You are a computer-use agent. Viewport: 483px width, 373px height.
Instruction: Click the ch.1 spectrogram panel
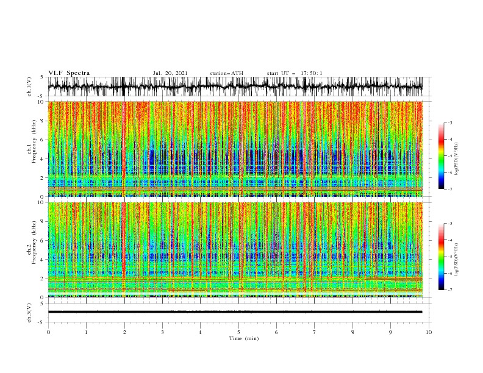click(x=235, y=149)
